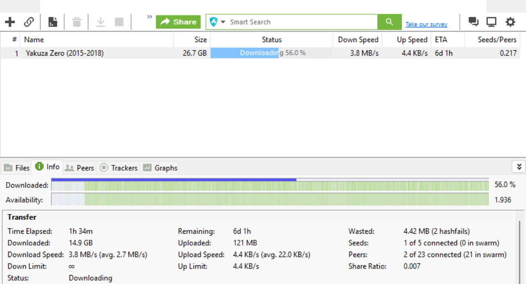This screenshot has height=284, width=526.
Task: Click the Remove Torrent trash icon
Action: pos(76,22)
